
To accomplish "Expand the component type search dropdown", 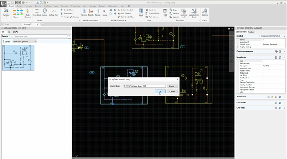I will tap(69, 36).
